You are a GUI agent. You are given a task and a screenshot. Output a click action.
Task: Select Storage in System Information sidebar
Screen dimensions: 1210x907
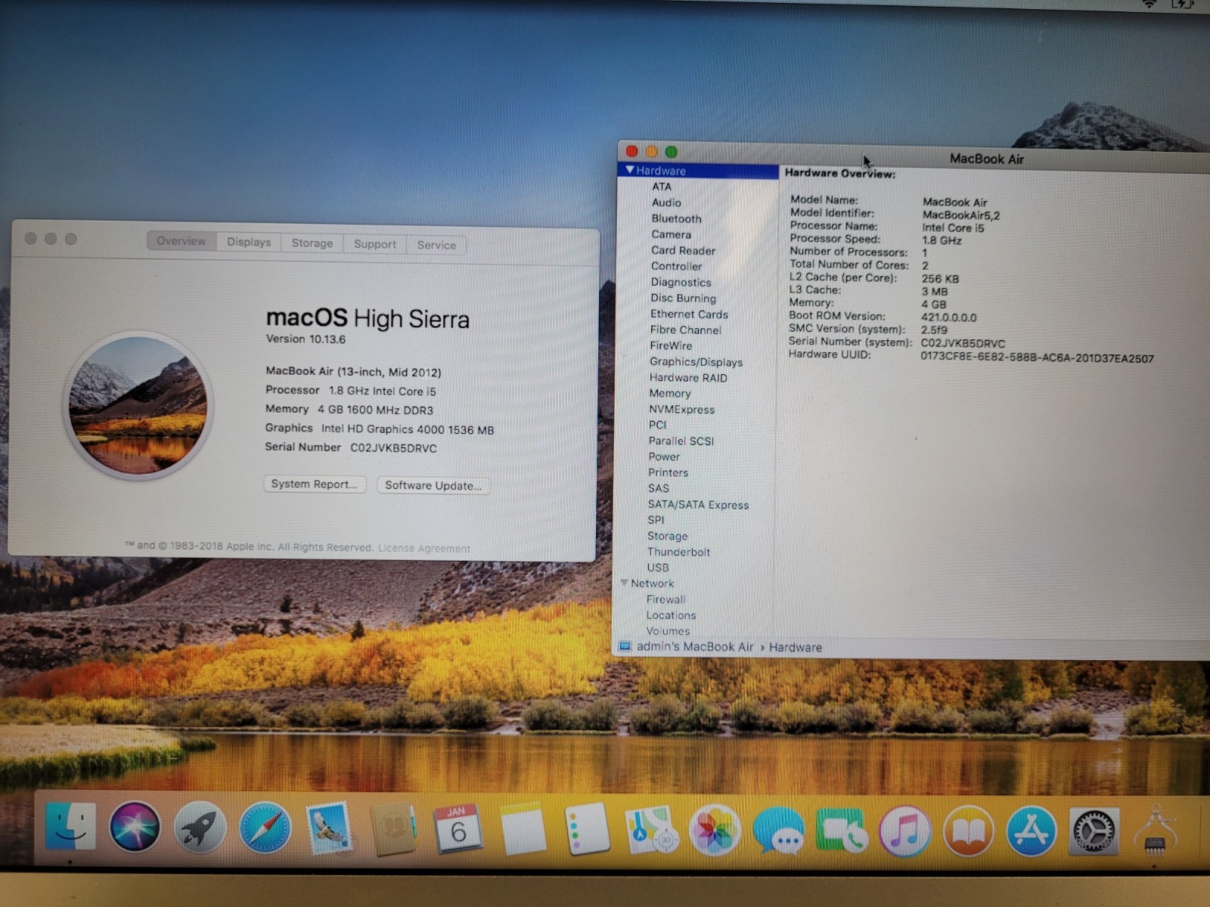[x=667, y=536]
